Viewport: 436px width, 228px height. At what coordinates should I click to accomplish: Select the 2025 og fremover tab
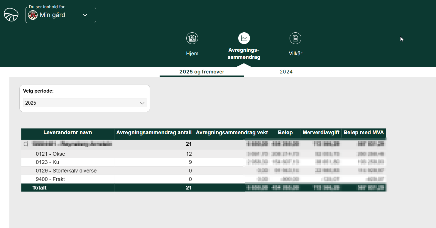[202, 72]
